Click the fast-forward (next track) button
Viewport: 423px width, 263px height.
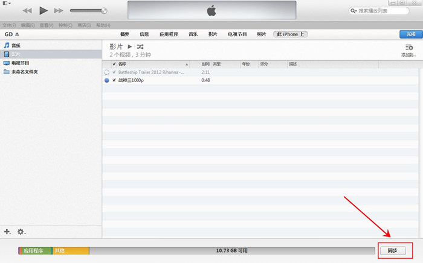pos(59,11)
